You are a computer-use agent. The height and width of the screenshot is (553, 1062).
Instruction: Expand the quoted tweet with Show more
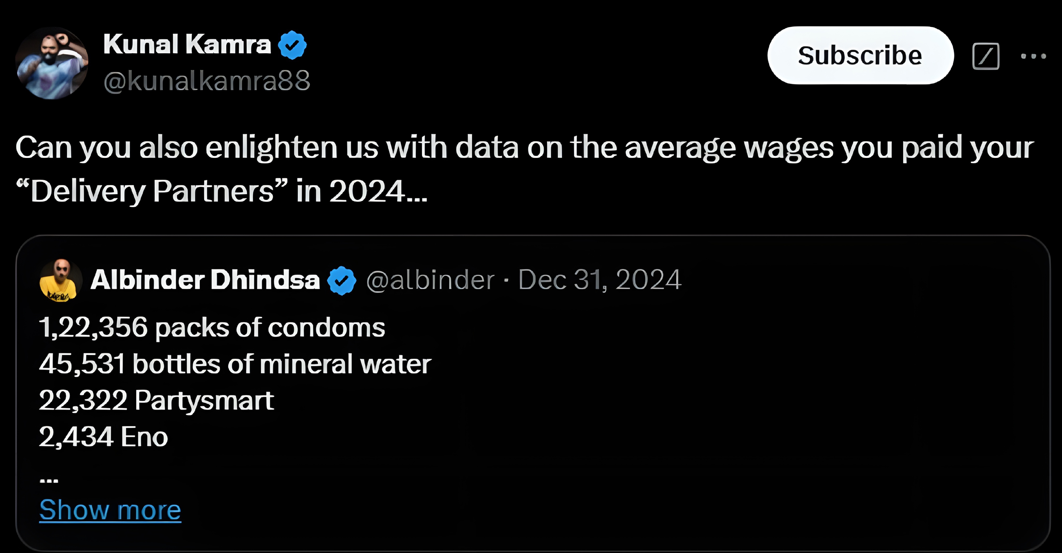(110, 510)
